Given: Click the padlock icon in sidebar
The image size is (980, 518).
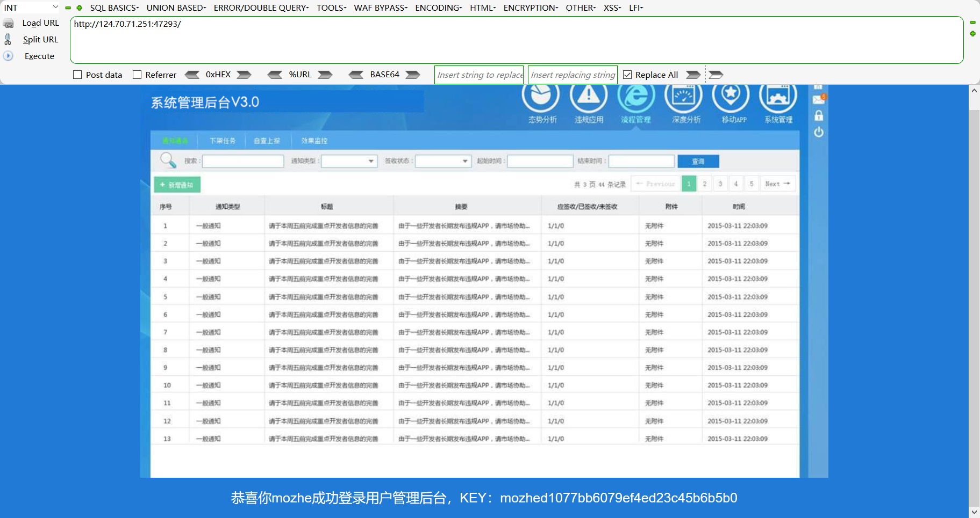Looking at the screenshot, I should click(819, 115).
